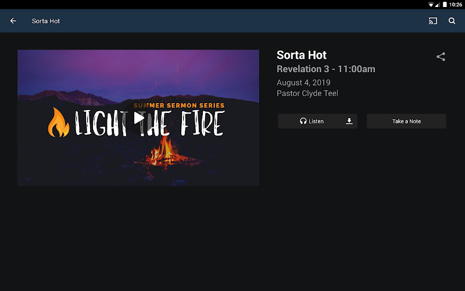Viewport: 465px width, 291px height.
Task: Click the Sorta Hot toolbar title
Action: (x=46, y=21)
